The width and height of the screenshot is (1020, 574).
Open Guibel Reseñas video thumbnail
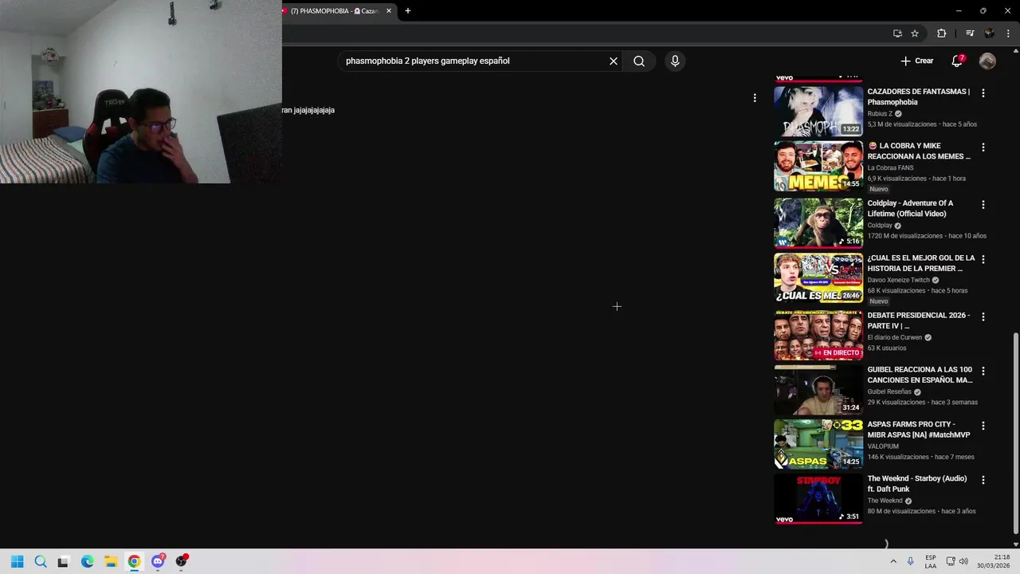coord(818,389)
